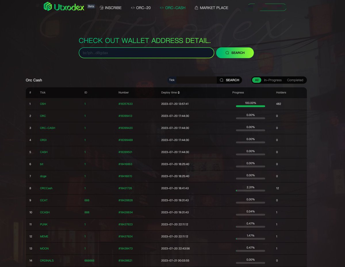Open inscription number #18416870
The height and width of the screenshot is (267, 345).
(125, 176)
